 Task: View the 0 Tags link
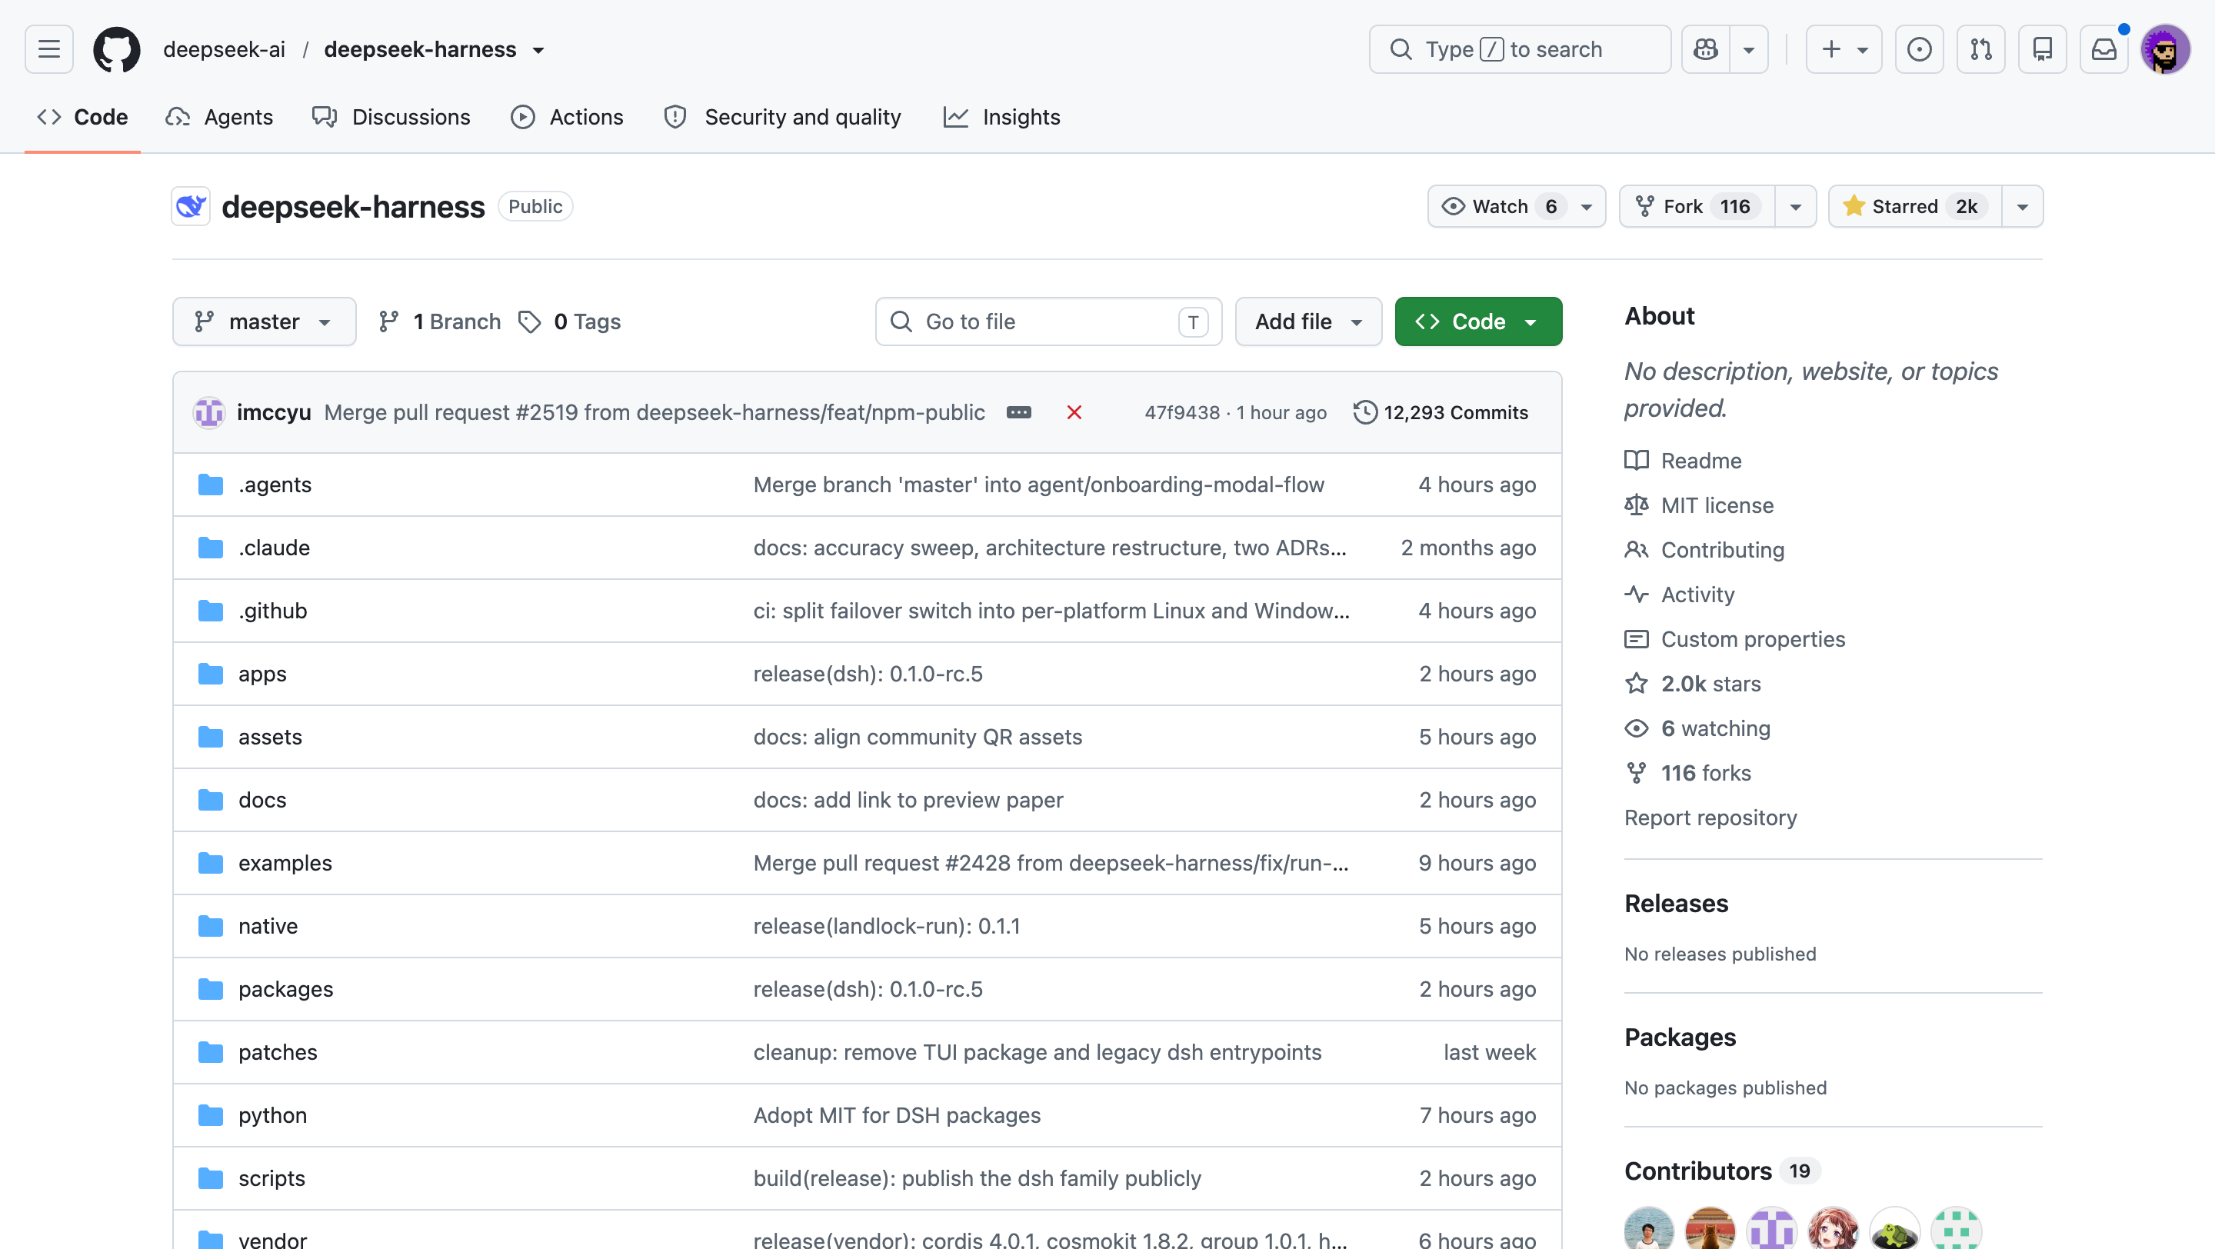(570, 321)
